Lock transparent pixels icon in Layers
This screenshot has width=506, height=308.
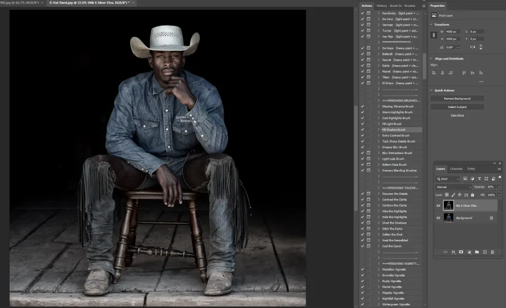pyautogui.click(x=447, y=195)
